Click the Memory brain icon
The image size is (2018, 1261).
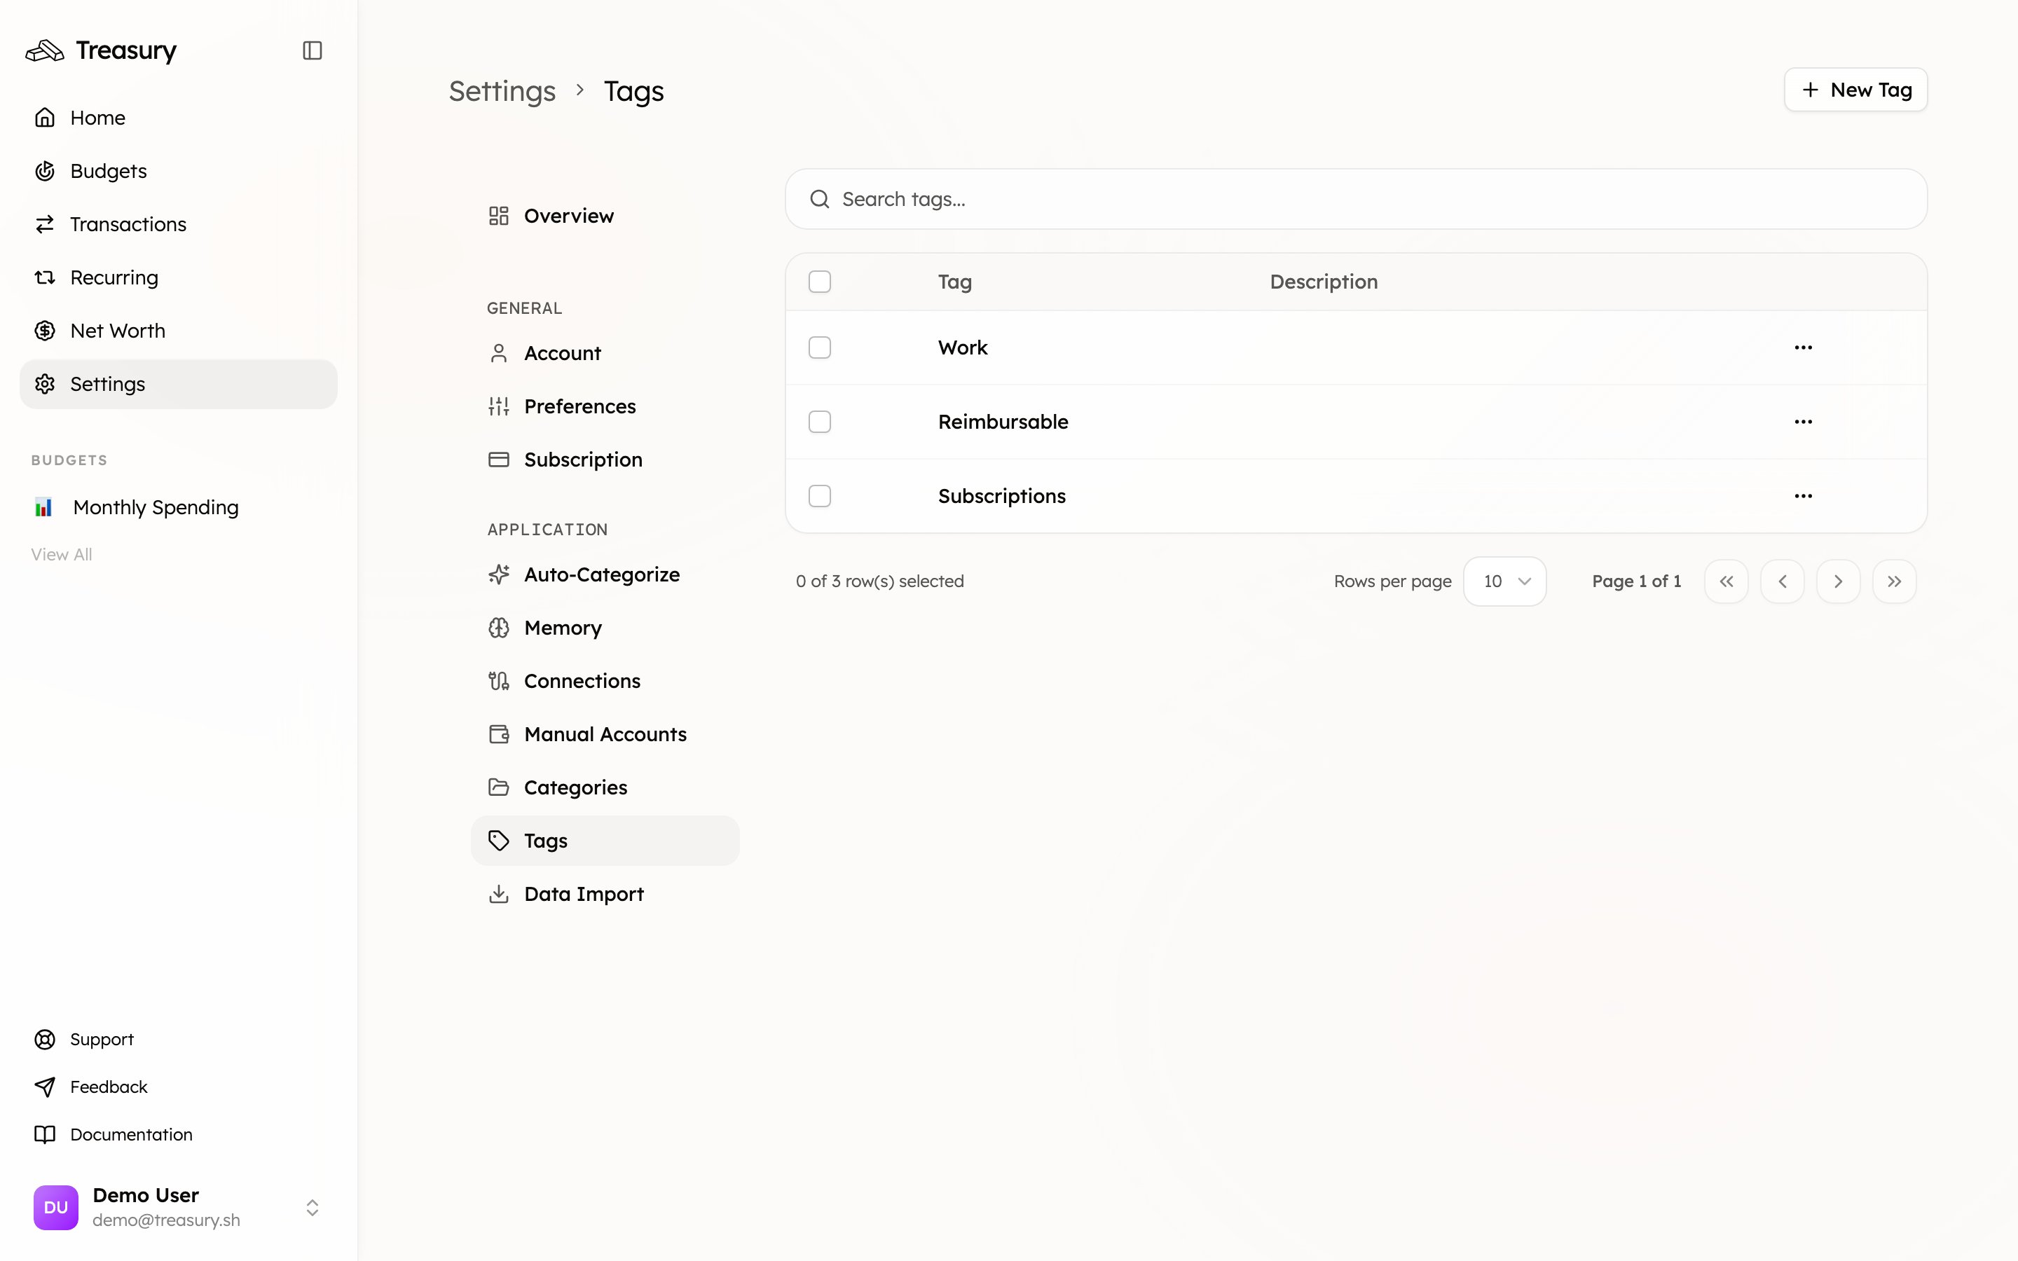click(x=499, y=628)
